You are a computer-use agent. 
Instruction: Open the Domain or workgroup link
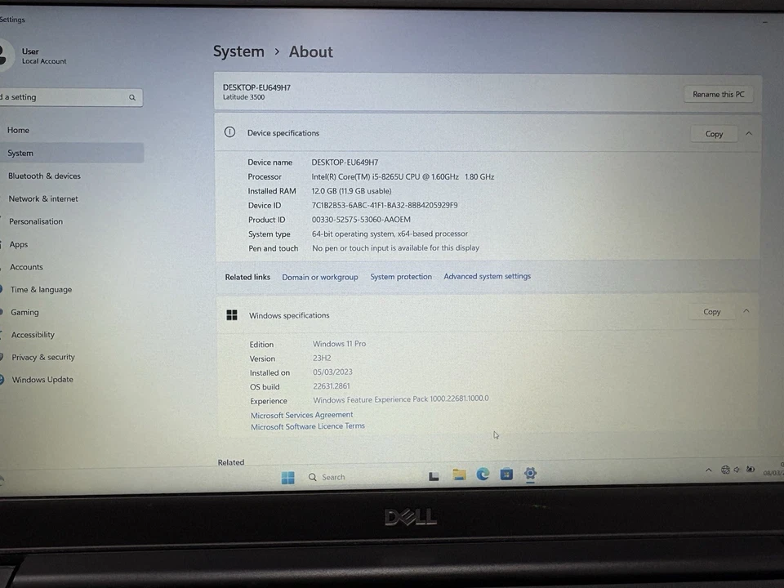(x=319, y=277)
